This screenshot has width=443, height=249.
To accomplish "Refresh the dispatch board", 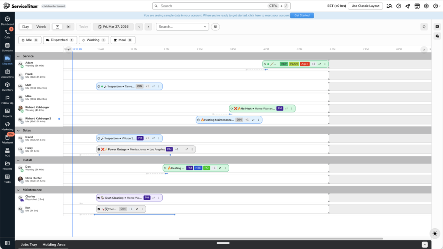I will (424, 27).
